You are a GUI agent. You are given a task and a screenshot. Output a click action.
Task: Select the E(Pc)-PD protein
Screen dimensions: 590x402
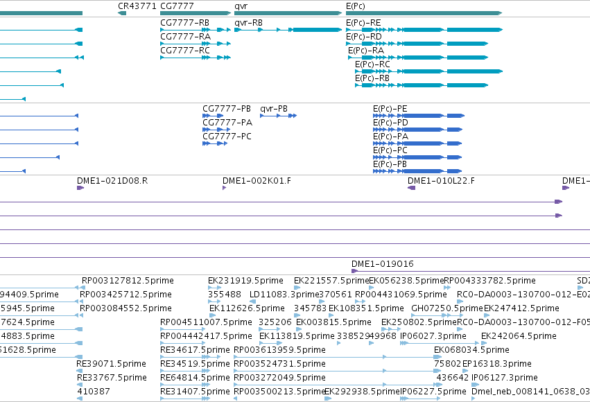[x=417, y=130]
